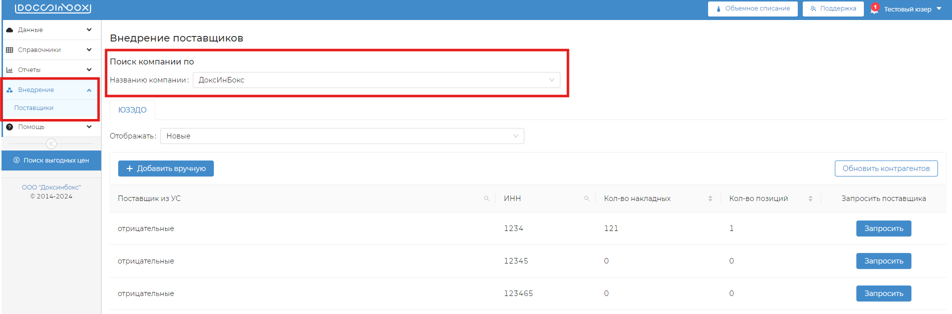
Task: Open Тестовый юзер account menu
Action: click(x=912, y=9)
